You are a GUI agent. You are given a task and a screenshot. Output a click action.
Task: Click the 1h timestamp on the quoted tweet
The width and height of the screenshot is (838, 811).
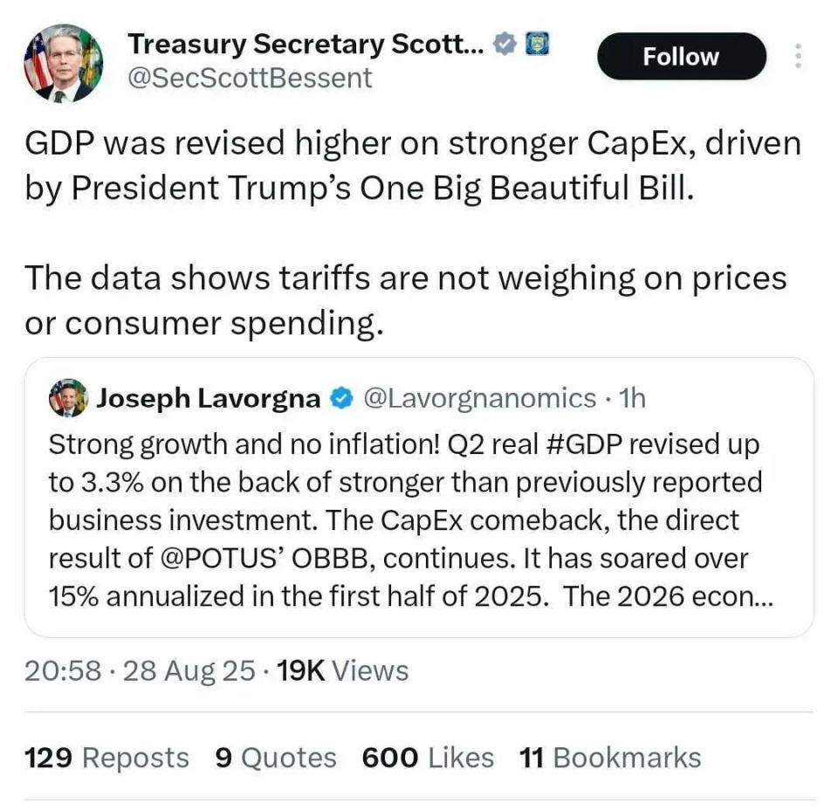coord(634,398)
